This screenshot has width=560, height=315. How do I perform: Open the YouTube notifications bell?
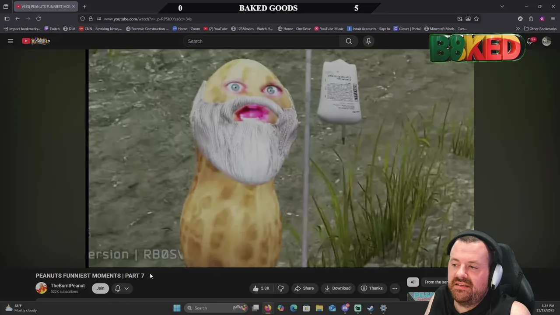(530, 41)
